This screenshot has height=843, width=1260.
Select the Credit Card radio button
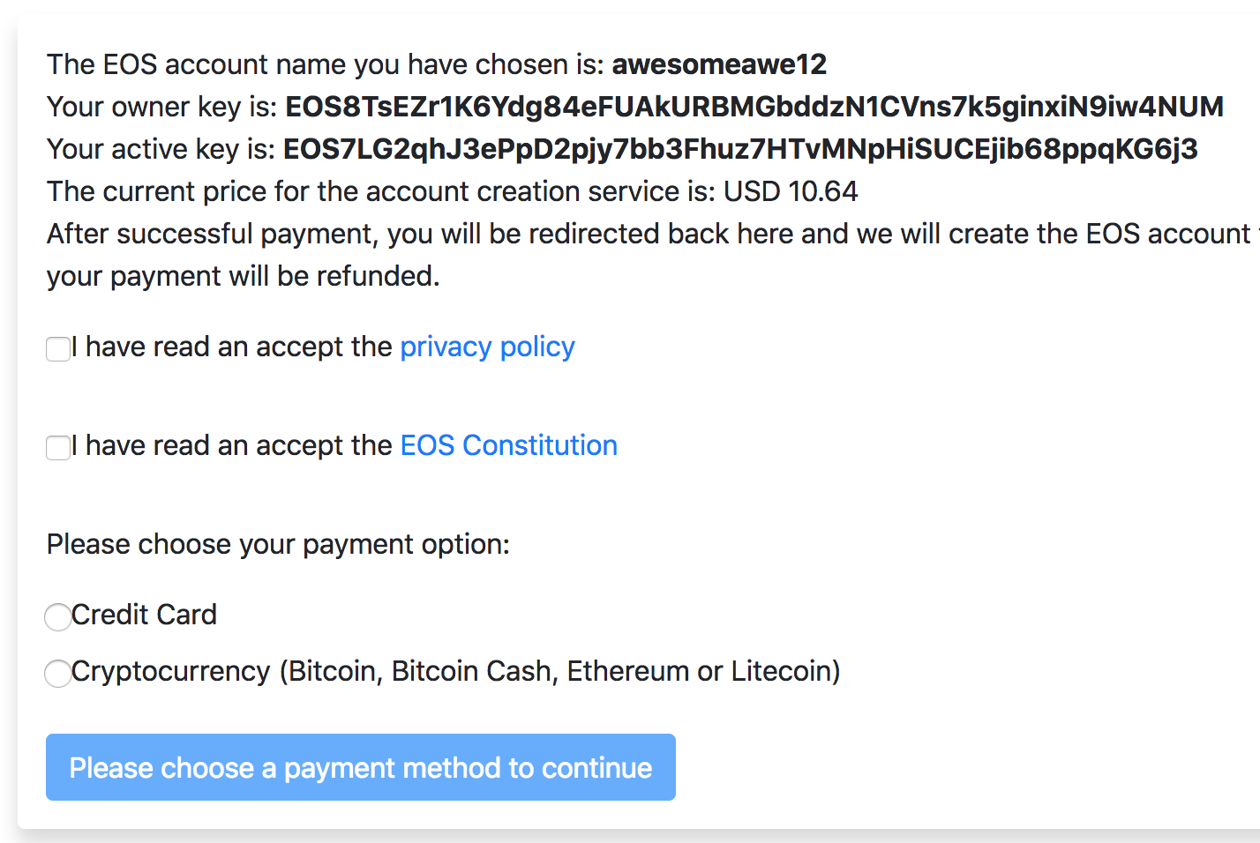point(58,617)
